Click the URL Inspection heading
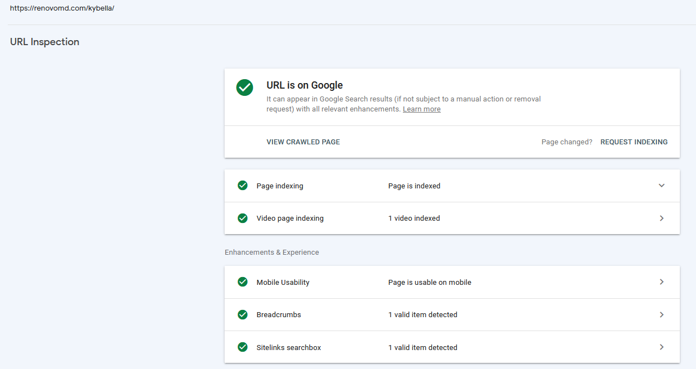The image size is (696, 369). click(x=45, y=42)
